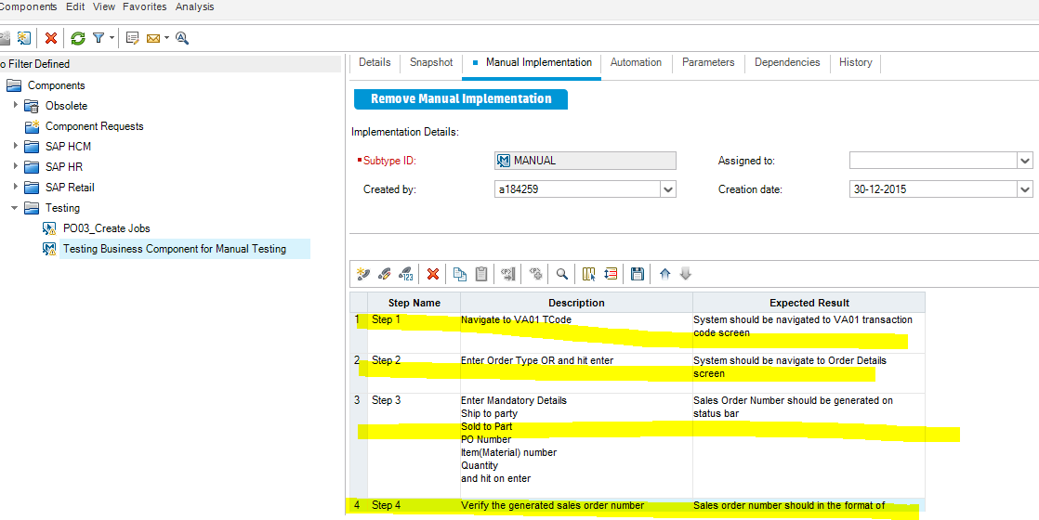1039x520 pixels.
Task: Click the Assigned to input field
Action: [934, 161]
